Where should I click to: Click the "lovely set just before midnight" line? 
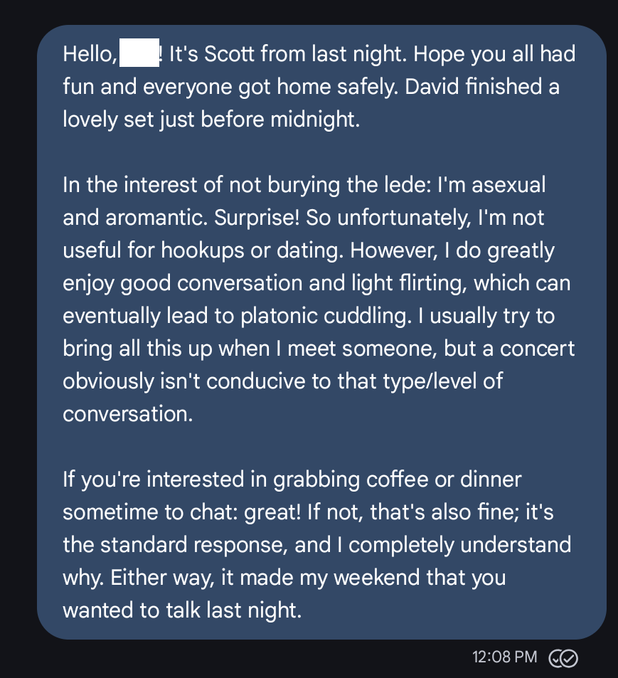point(211,119)
